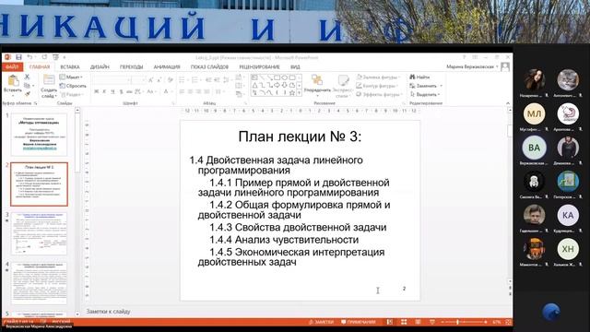Click the ML participant avatar in call panel
The image size is (590, 332).
click(x=534, y=113)
